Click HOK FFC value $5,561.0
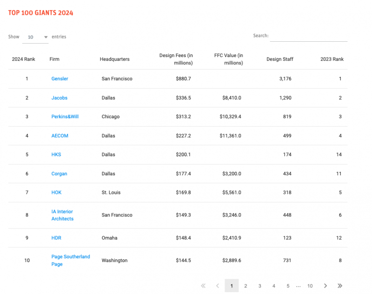The width and height of the screenshot is (372, 294). (x=232, y=192)
